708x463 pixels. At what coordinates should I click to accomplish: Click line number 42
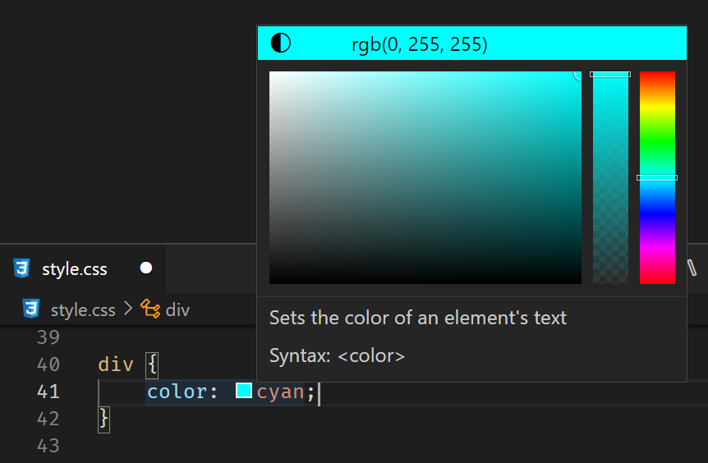tap(48, 419)
